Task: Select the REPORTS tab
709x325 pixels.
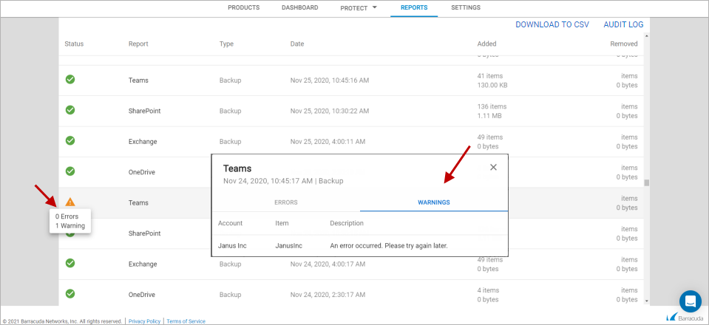Action: 414,7
